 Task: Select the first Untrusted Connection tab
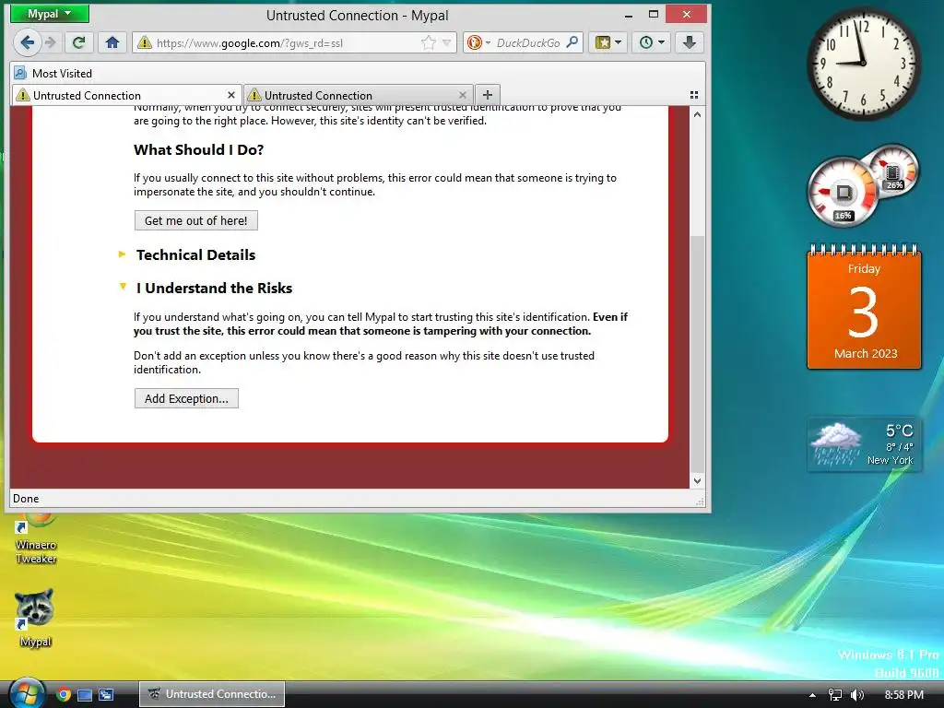126,95
